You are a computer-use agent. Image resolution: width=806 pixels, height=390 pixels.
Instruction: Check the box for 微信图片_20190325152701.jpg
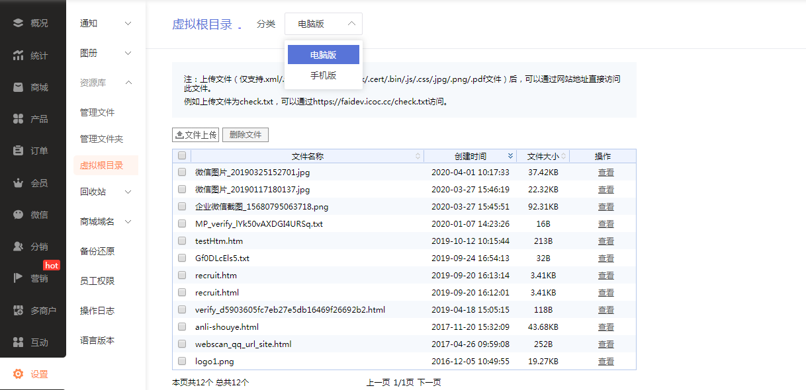pos(182,172)
